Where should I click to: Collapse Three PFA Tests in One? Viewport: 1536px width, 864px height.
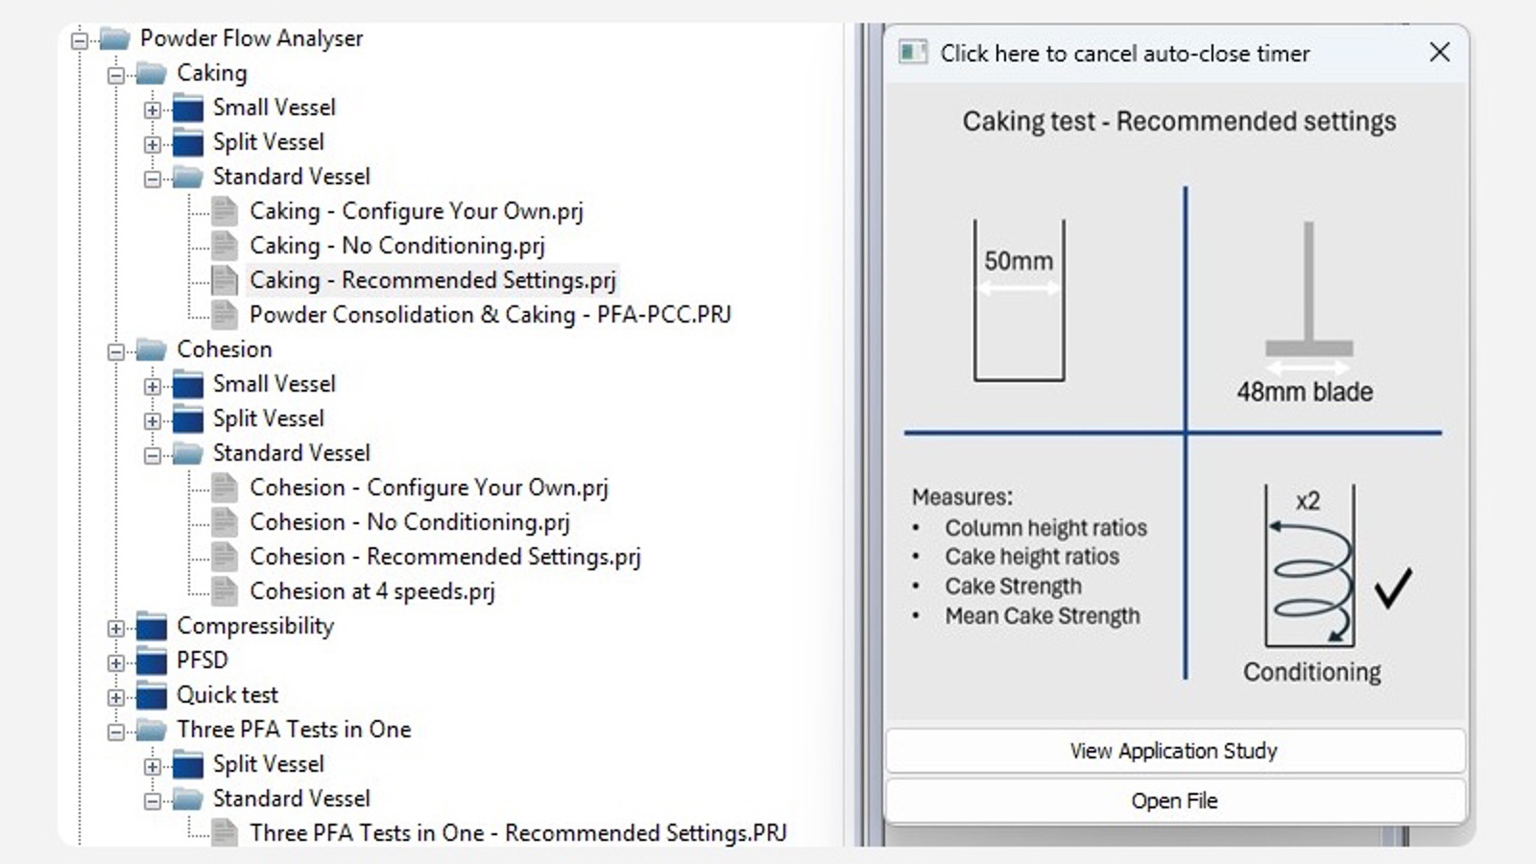tap(116, 732)
